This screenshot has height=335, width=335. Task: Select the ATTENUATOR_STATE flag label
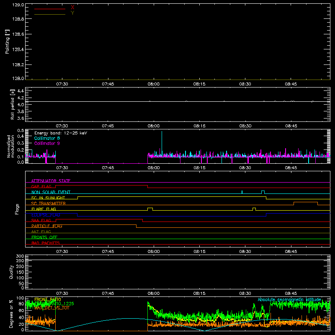[x=51, y=181]
